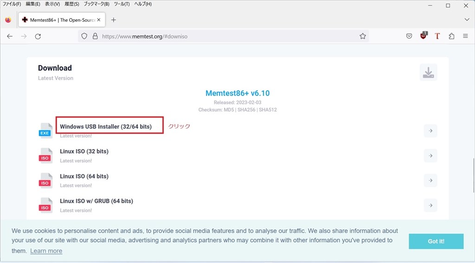Click the red T extension icon
This screenshot has height=263, width=475.
click(x=437, y=36)
